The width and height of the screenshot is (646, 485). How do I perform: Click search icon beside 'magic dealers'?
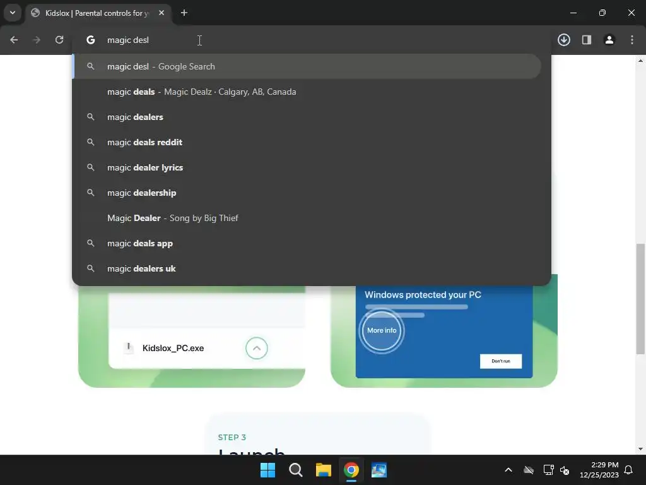click(x=91, y=117)
